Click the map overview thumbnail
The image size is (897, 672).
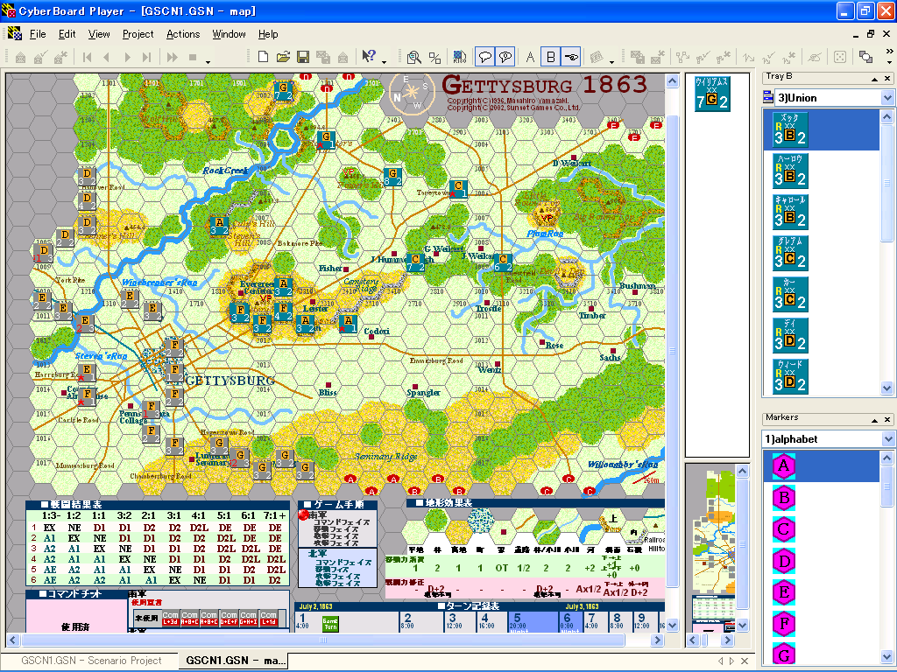tap(713, 549)
